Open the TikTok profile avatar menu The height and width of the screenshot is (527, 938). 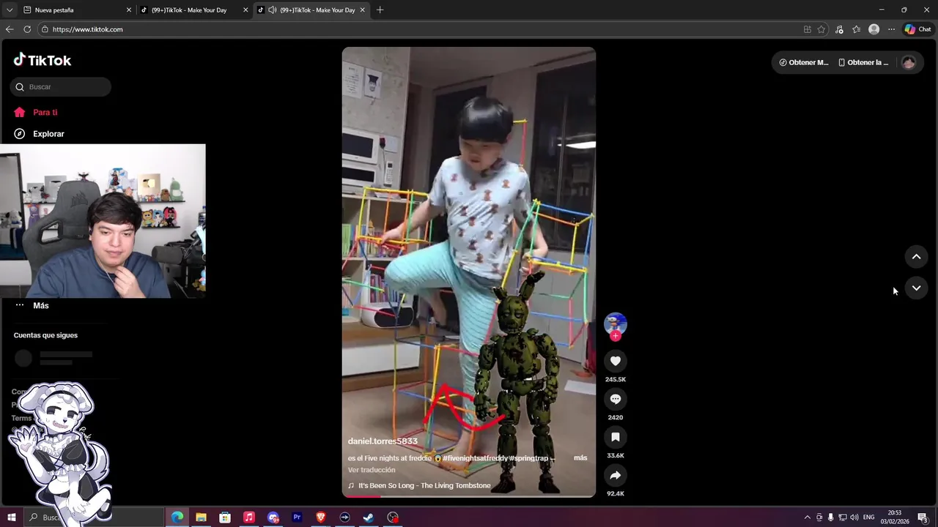coord(909,62)
